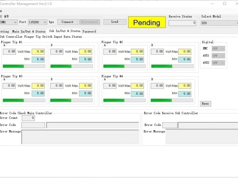
Task: Open the 115200 baud rate dropdown
Action: coord(38,22)
